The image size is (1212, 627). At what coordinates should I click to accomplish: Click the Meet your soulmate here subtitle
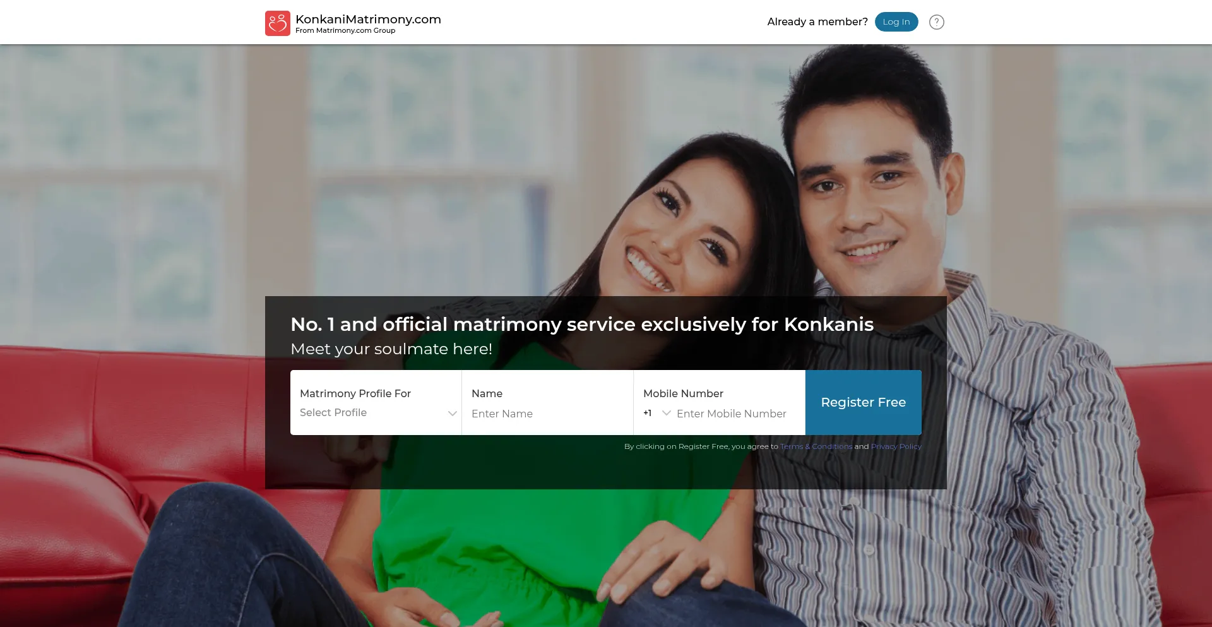point(391,349)
